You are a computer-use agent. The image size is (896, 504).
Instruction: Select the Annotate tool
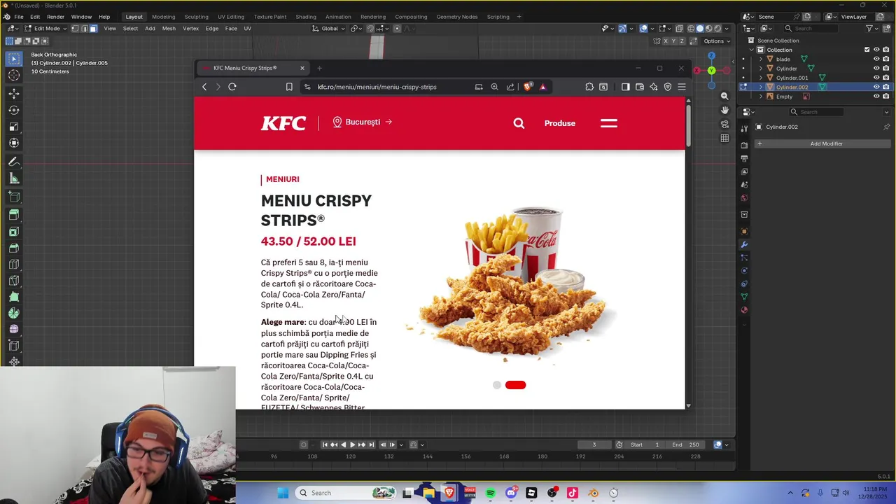pos(14,162)
